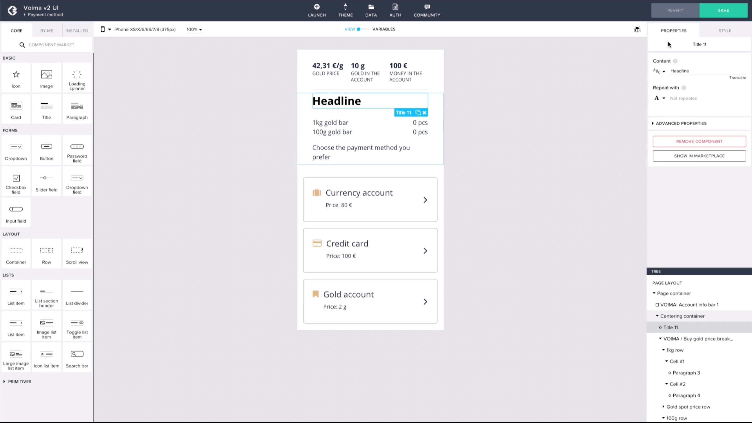Click the Content Headline input field

[x=707, y=71]
